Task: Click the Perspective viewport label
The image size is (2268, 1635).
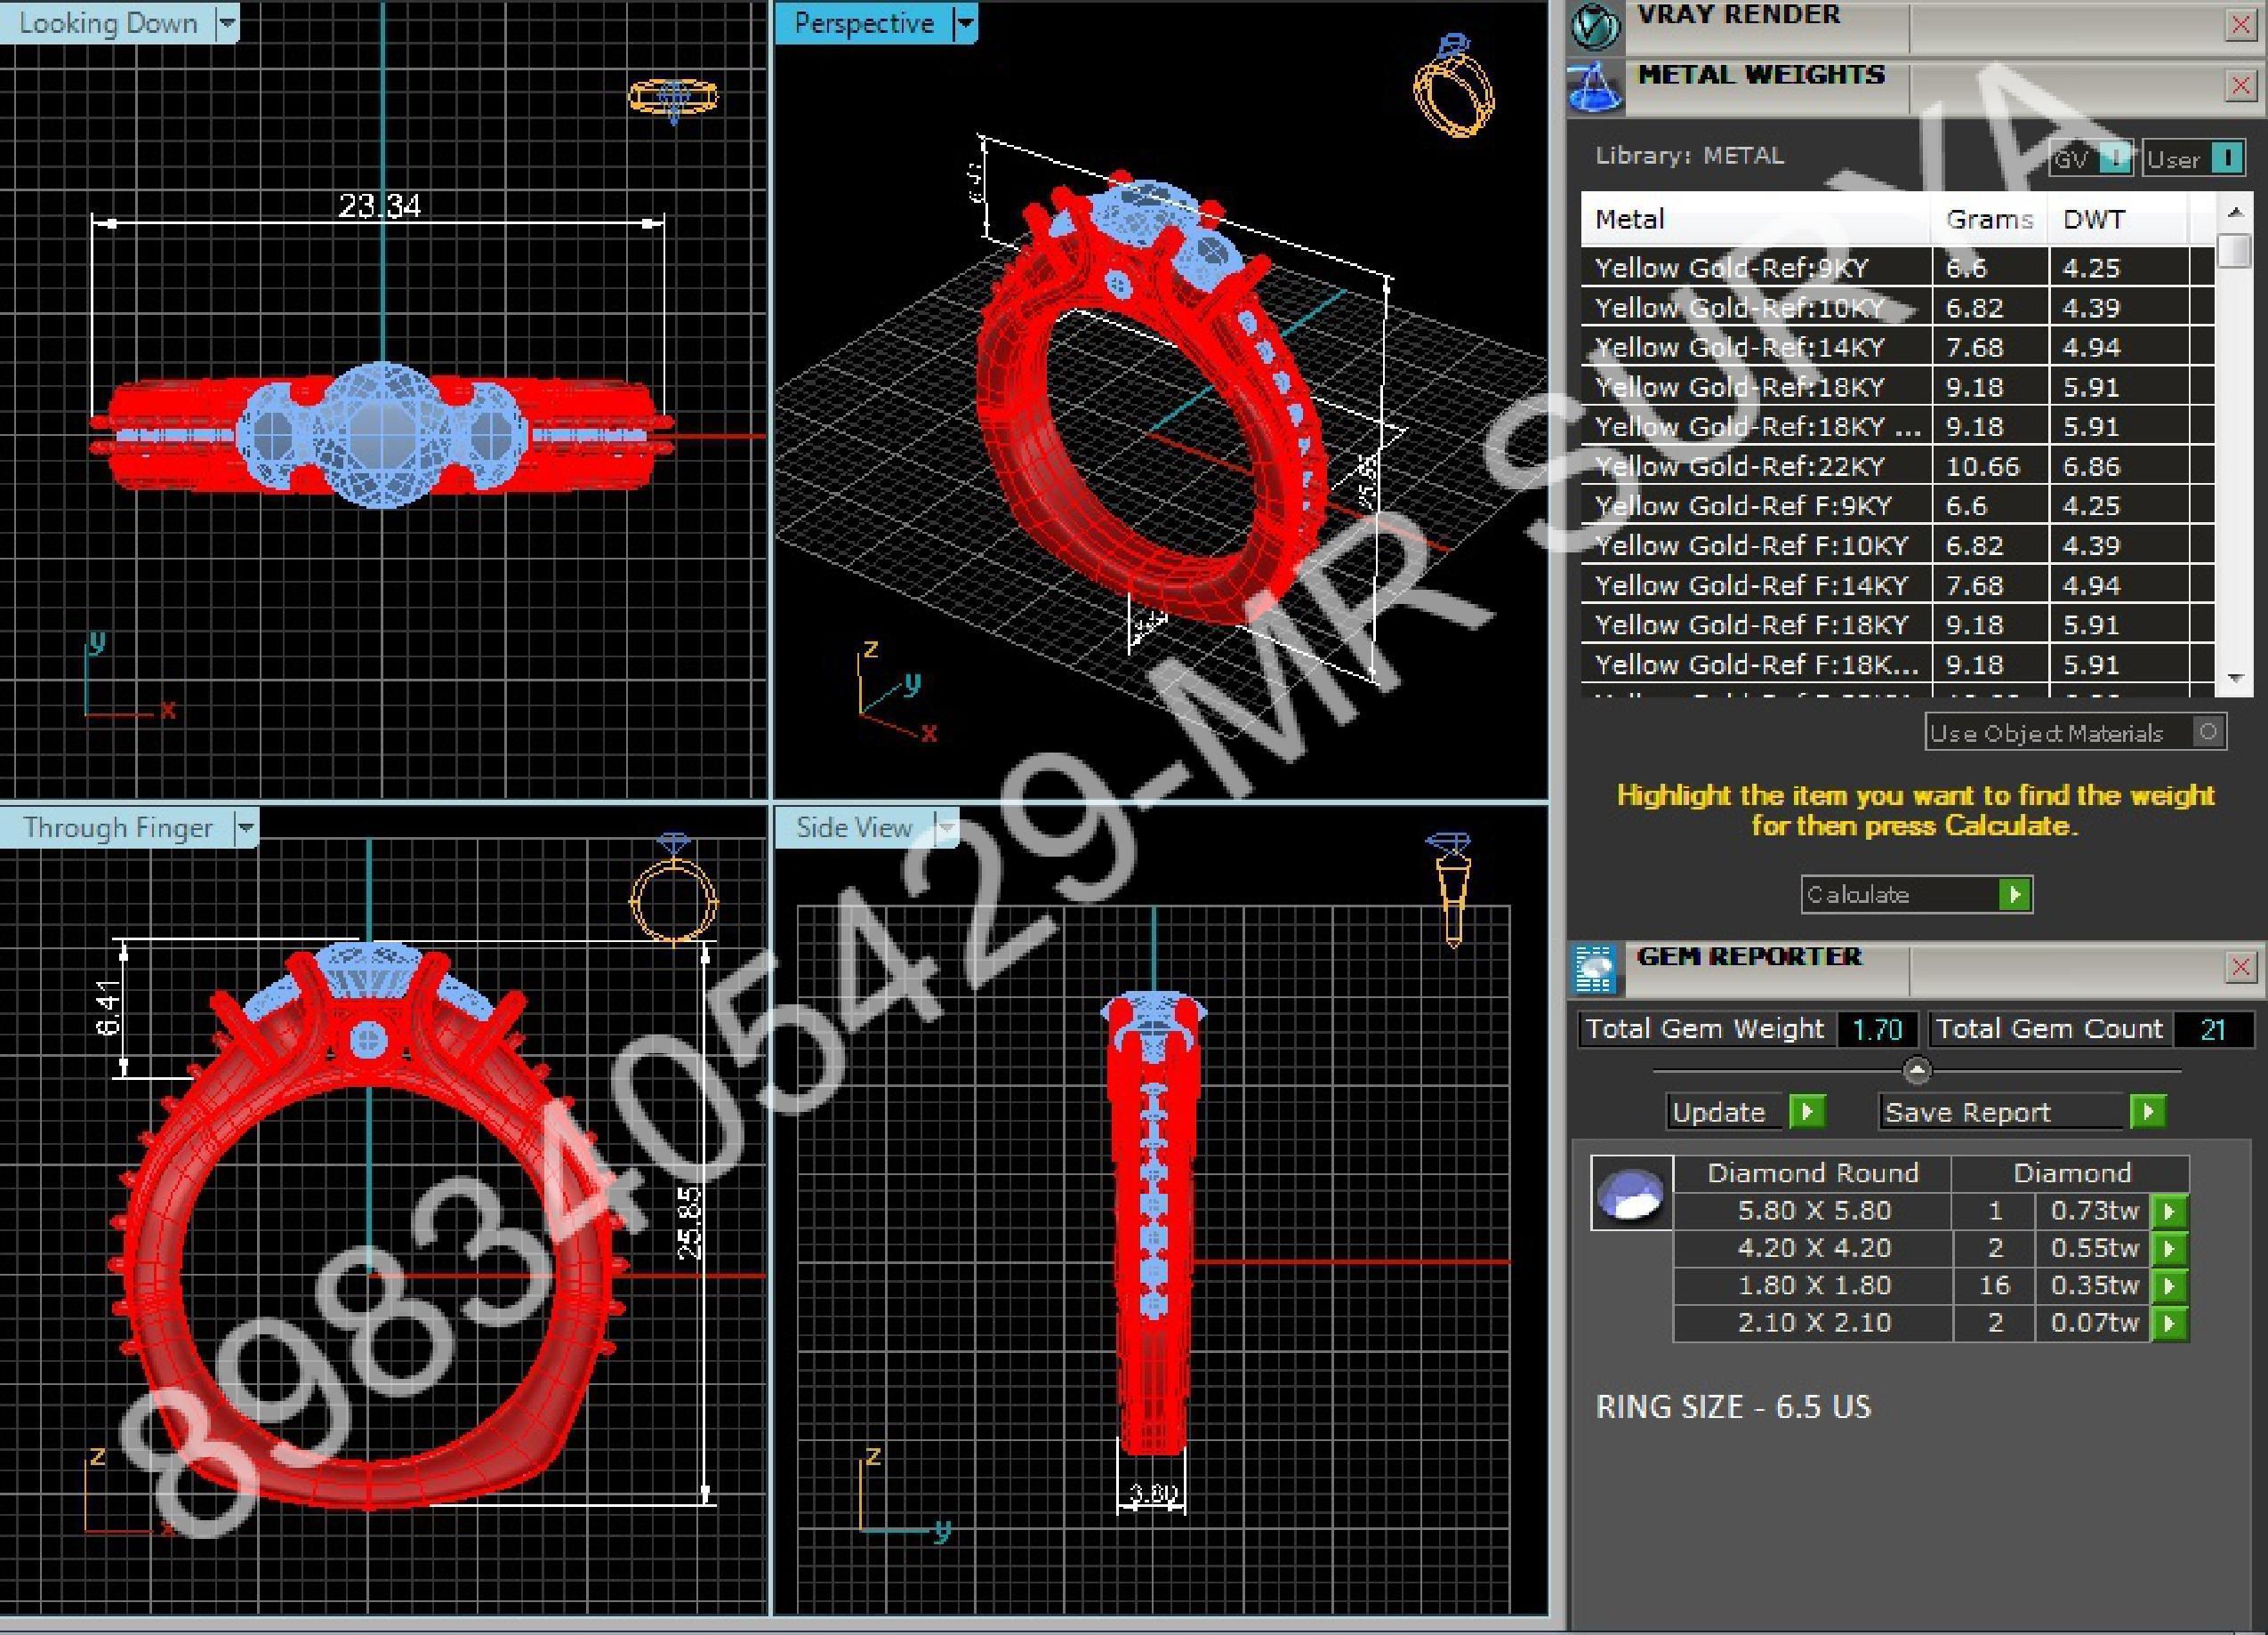Action: 864,23
